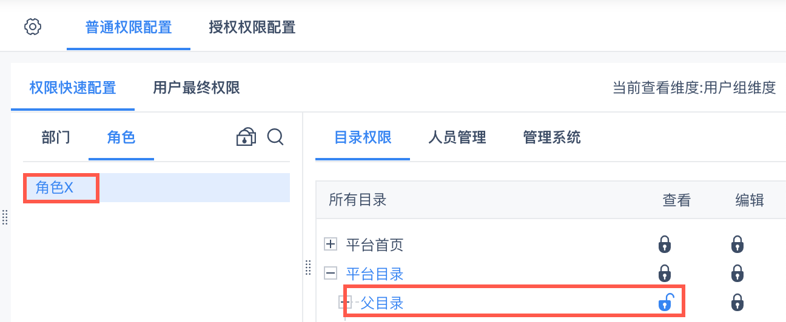The width and height of the screenshot is (786, 322).
Task: Open the 管理系统 tab
Action: pos(552,137)
